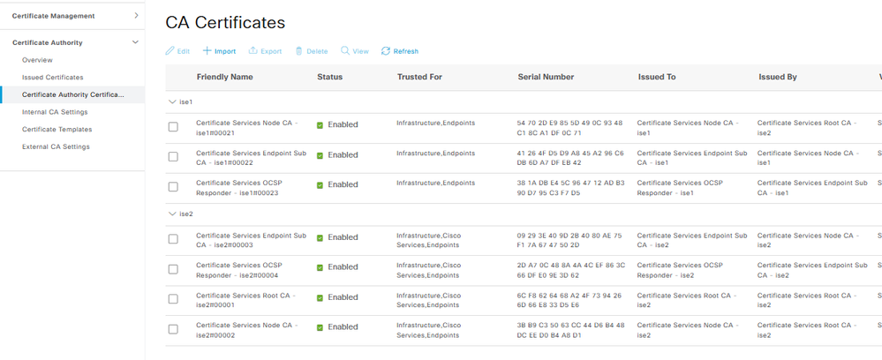Select checkbox for Node CA ise1#00021
The height and width of the screenshot is (360, 882).
[x=173, y=127]
